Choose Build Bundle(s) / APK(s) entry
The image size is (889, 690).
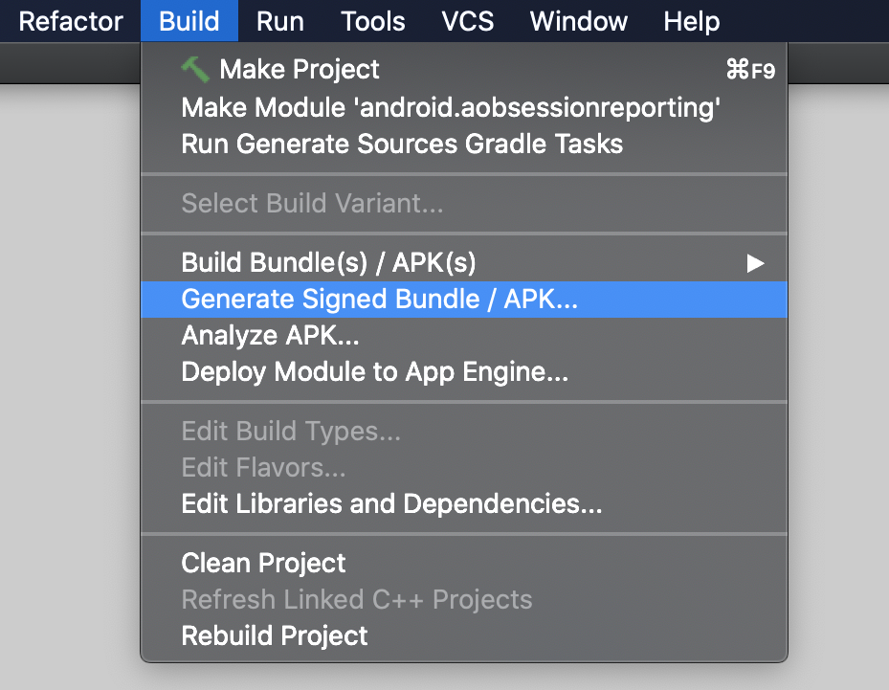pyautogui.click(x=464, y=263)
